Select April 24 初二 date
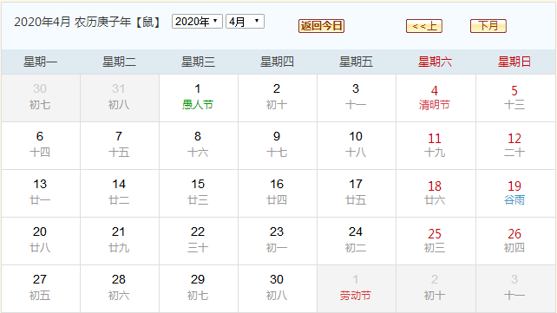This screenshot has height=313, width=557. tap(357, 241)
